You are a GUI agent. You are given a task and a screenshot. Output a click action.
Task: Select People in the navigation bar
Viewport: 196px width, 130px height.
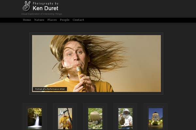[65, 20]
